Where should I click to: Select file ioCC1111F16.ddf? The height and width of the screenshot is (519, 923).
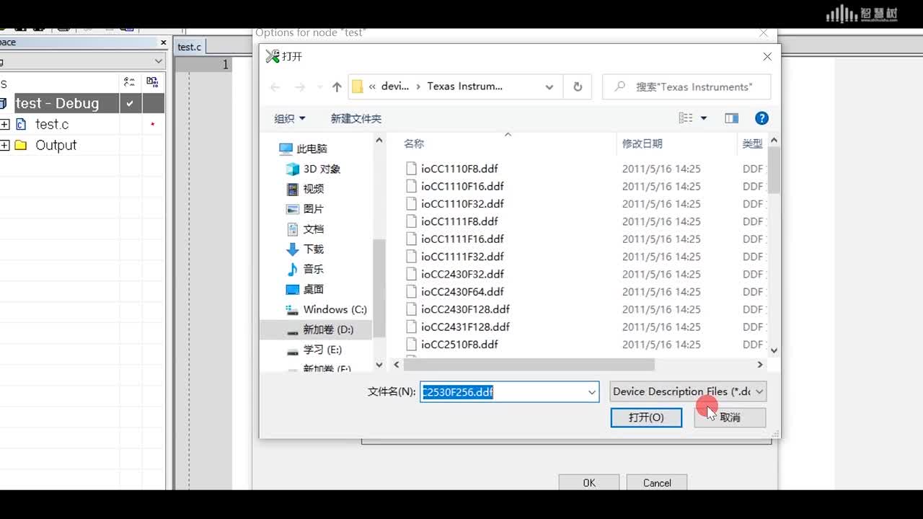click(x=462, y=239)
